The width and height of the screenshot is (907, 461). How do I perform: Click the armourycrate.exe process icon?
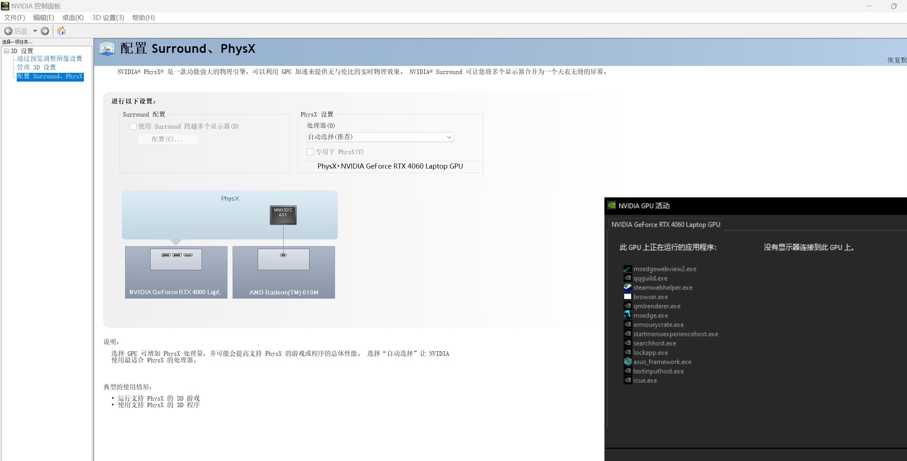(627, 325)
